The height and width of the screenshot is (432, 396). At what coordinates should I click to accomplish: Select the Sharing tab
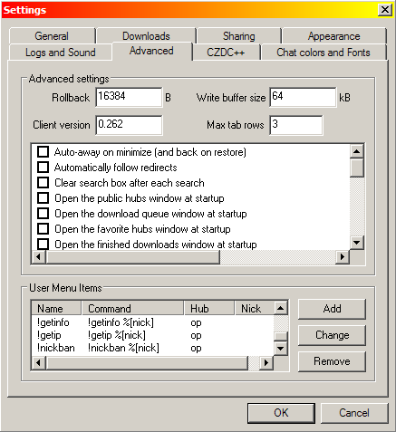[239, 36]
